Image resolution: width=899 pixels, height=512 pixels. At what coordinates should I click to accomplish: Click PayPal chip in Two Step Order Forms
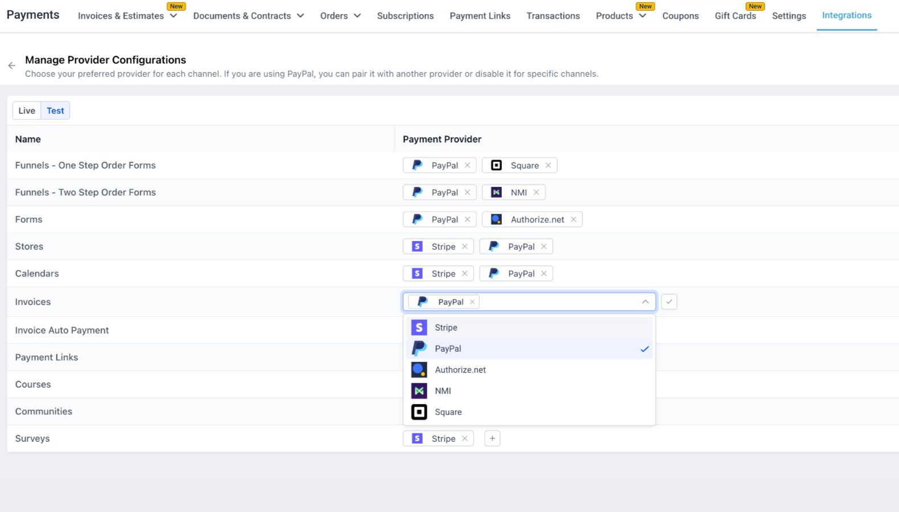(x=439, y=192)
